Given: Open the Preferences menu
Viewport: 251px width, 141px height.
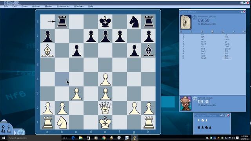Looking at the screenshot, I should (63, 6).
